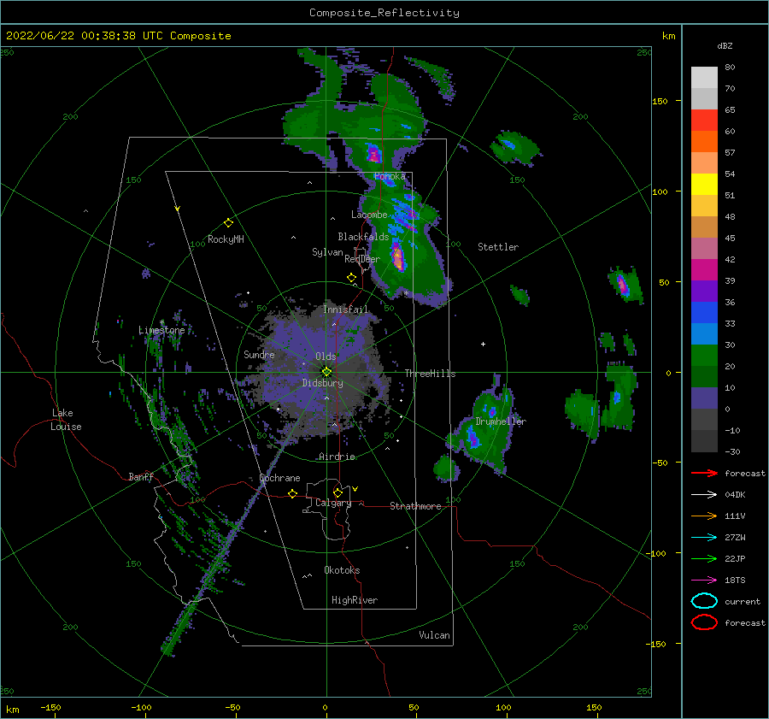Image resolution: width=769 pixels, height=719 pixels.
Task: Click the Cochrane city label
Action: (x=279, y=478)
